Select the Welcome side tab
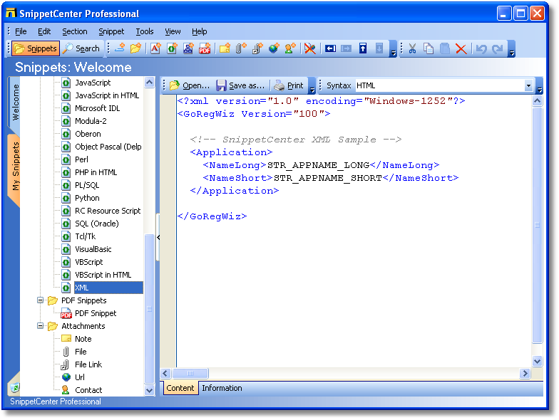This screenshot has height=420, width=559. point(15,103)
